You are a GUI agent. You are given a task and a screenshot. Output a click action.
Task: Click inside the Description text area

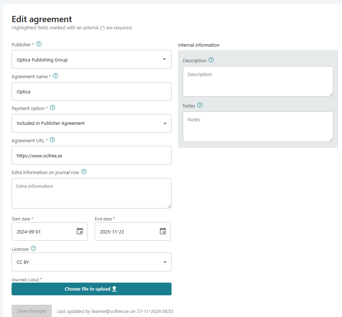257,80
